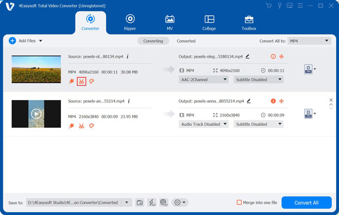Show the Converted list

[186, 41]
